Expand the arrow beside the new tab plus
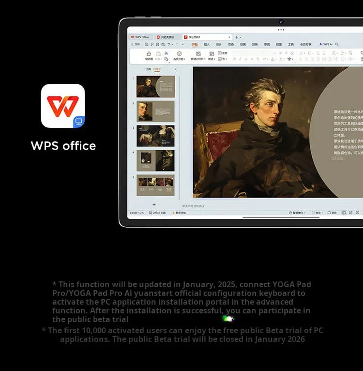This screenshot has width=363, height=371. click(241, 37)
